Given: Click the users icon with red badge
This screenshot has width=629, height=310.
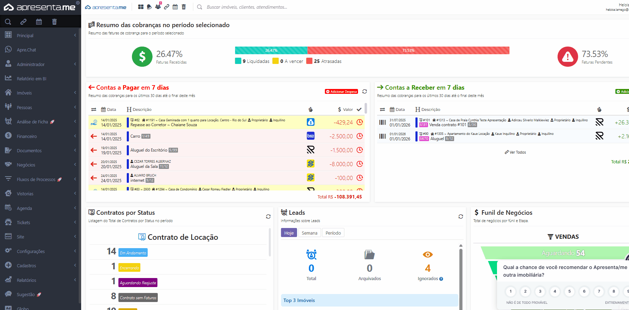Looking at the screenshot, I should 158,7.
